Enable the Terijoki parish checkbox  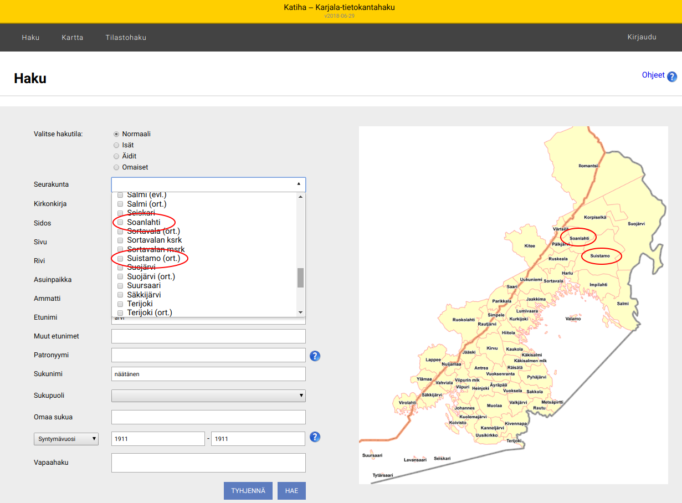[x=120, y=304]
